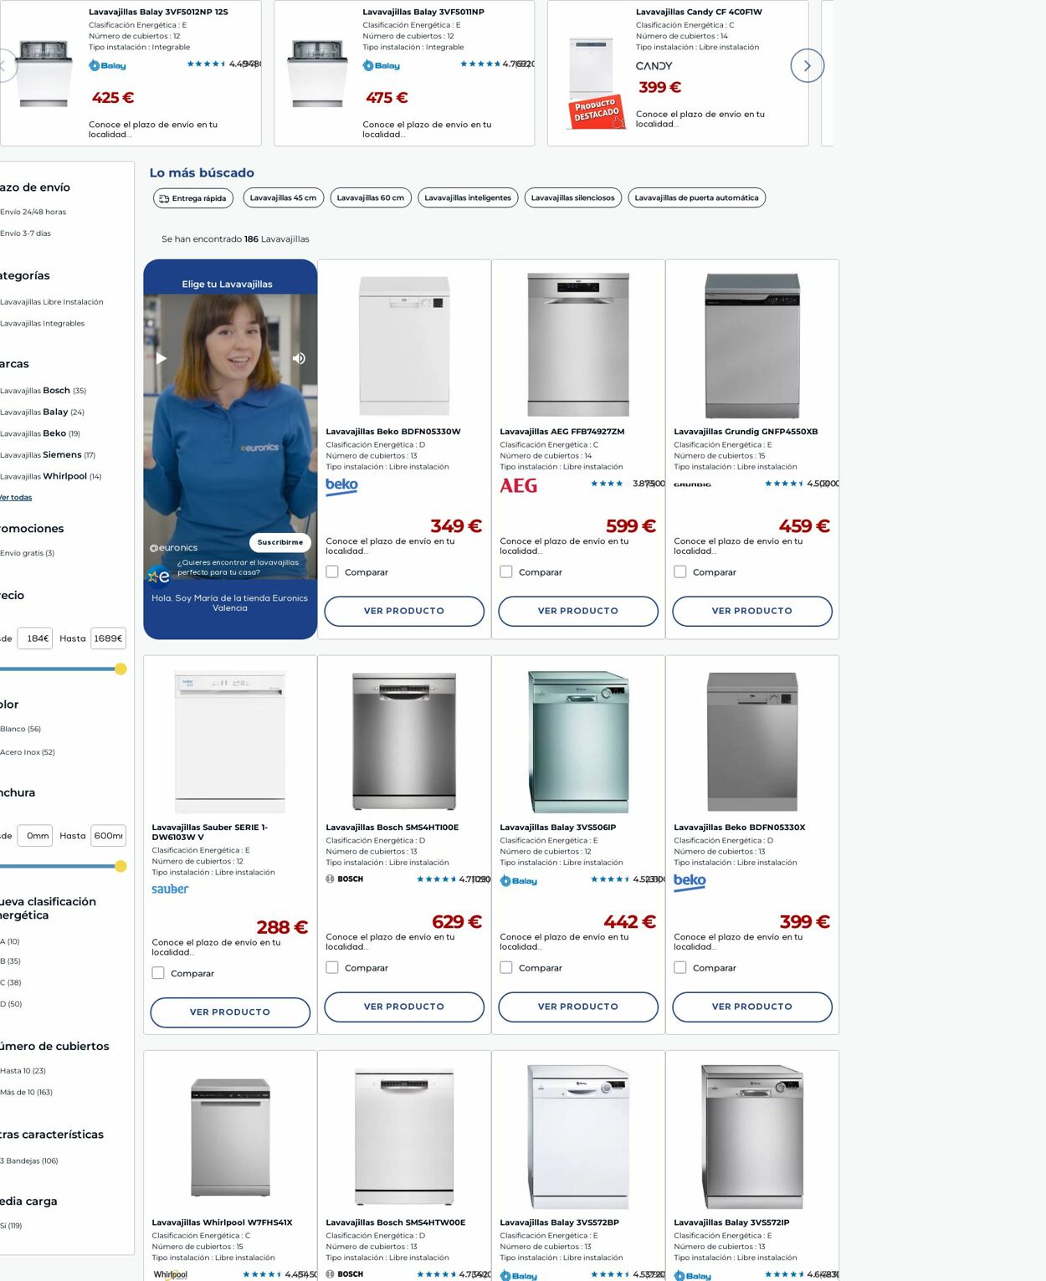Open Ver Producto for Balay 3VS506IP
Screen dimensions: 1046x1281
pyautogui.click(x=578, y=1007)
